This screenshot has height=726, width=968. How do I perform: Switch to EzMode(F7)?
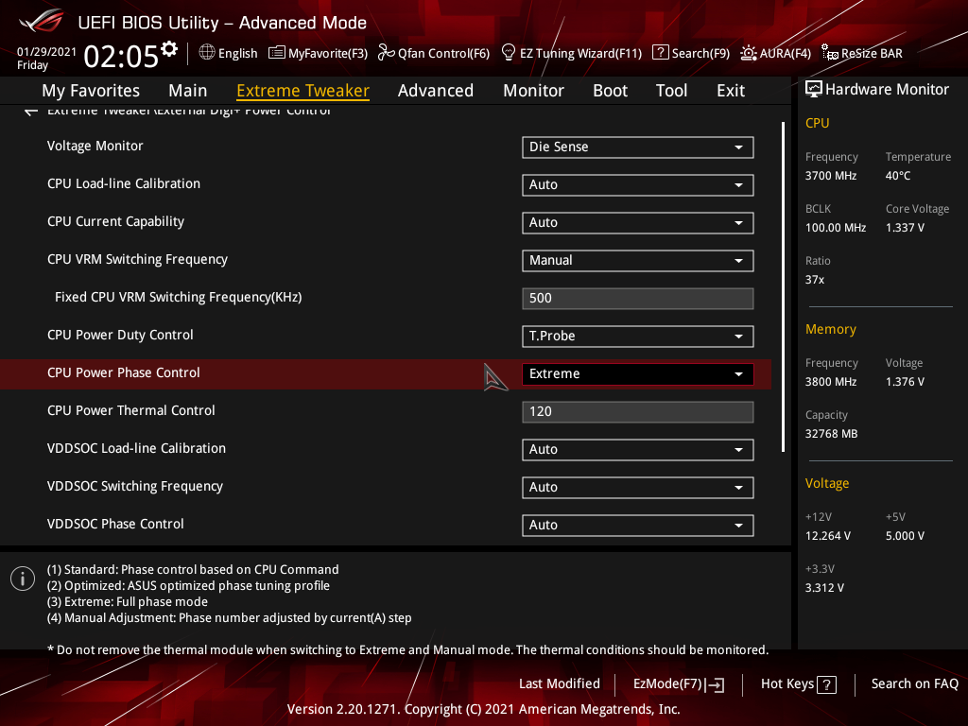point(679,684)
